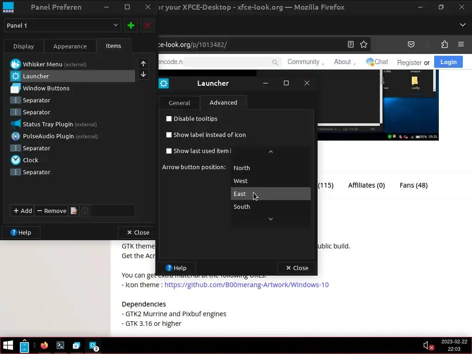Open the Firefox hamburger menu

click(461, 45)
